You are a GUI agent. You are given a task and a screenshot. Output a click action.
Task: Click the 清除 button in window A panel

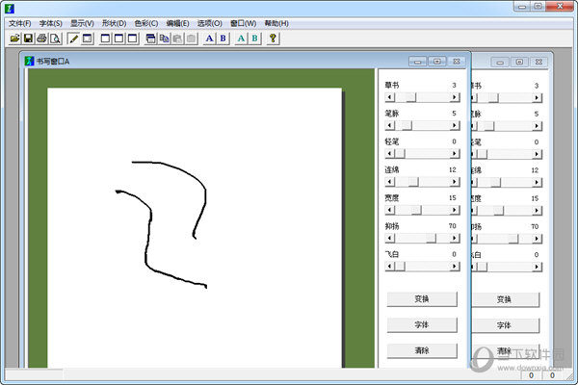[421, 351]
